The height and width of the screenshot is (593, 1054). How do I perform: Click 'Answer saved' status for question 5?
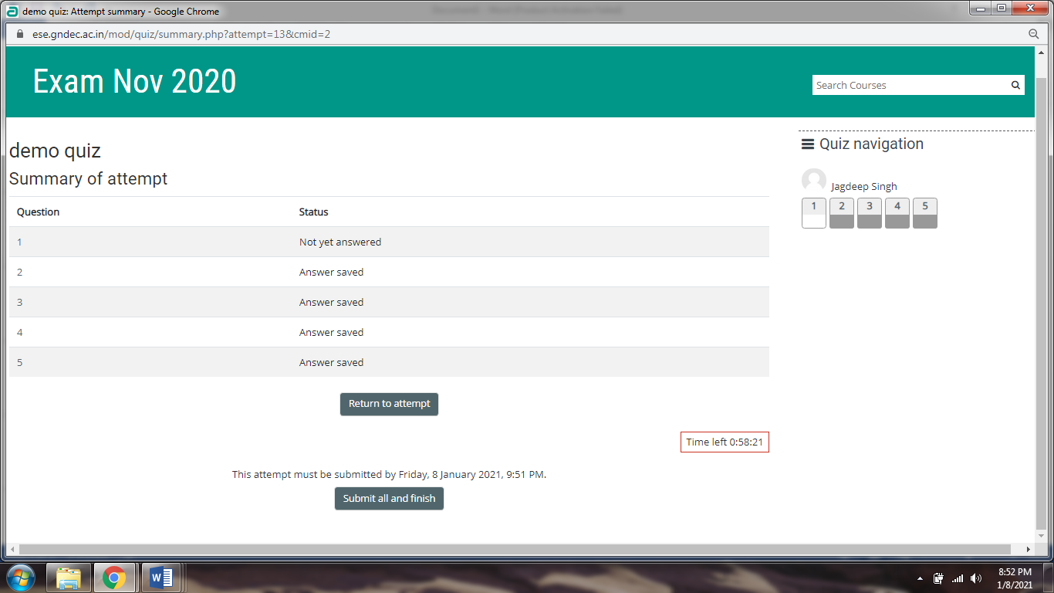331,362
